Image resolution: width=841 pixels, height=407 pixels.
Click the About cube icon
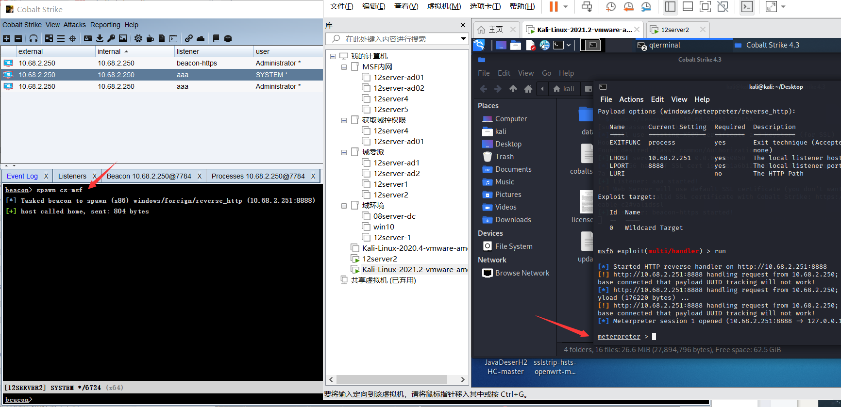[x=228, y=38]
